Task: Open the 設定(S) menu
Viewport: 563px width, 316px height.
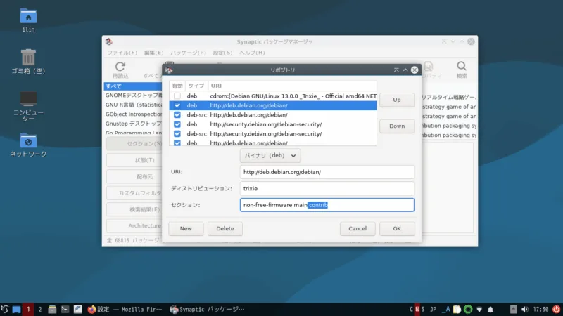Action: tap(222, 53)
